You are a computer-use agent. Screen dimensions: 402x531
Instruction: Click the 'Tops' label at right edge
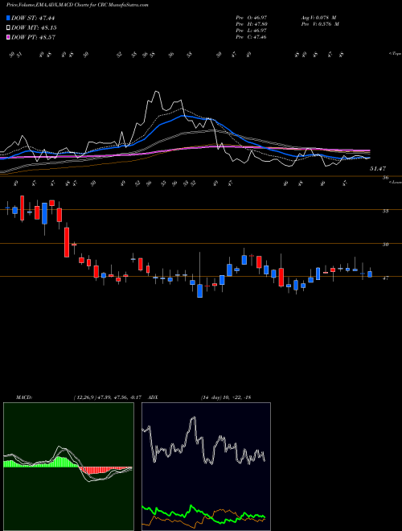point(395,54)
